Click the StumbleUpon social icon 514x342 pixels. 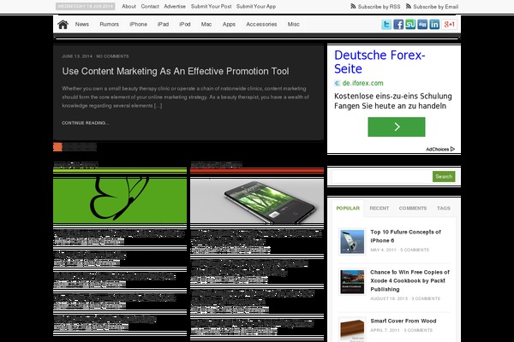[x=410, y=24]
